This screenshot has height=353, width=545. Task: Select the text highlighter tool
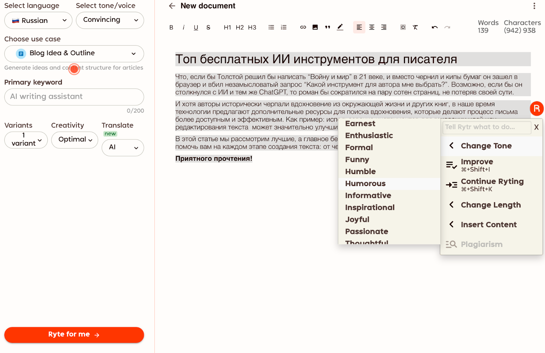coord(340,27)
